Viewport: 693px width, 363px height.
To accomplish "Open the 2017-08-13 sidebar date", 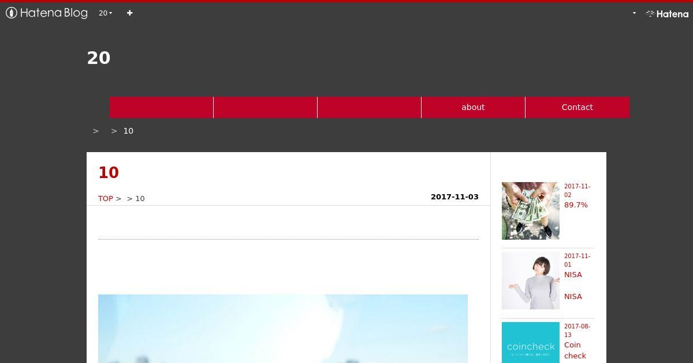I will pos(577,331).
